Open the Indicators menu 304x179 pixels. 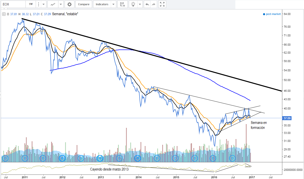click(102, 4)
